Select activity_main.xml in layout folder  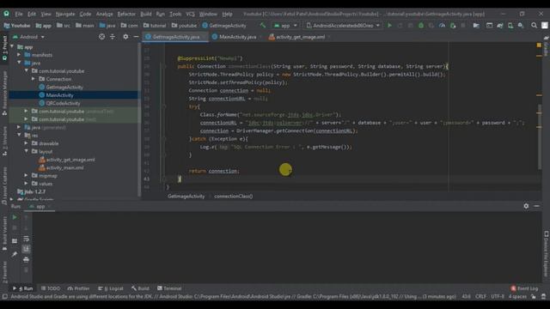(65, 167)
